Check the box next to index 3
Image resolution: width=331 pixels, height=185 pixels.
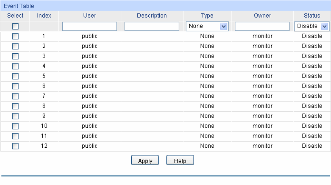pos(15,57)
